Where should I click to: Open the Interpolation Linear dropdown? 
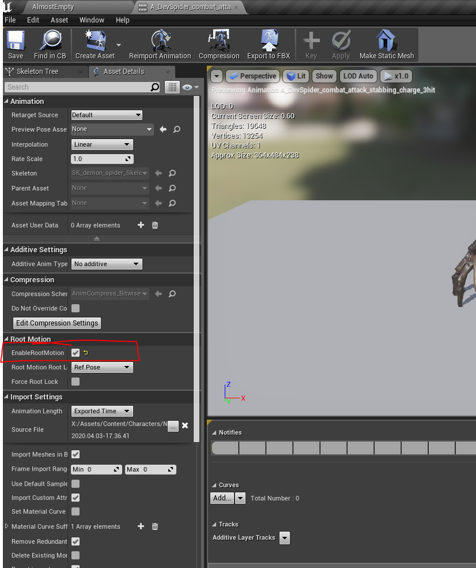click(102, 144)
